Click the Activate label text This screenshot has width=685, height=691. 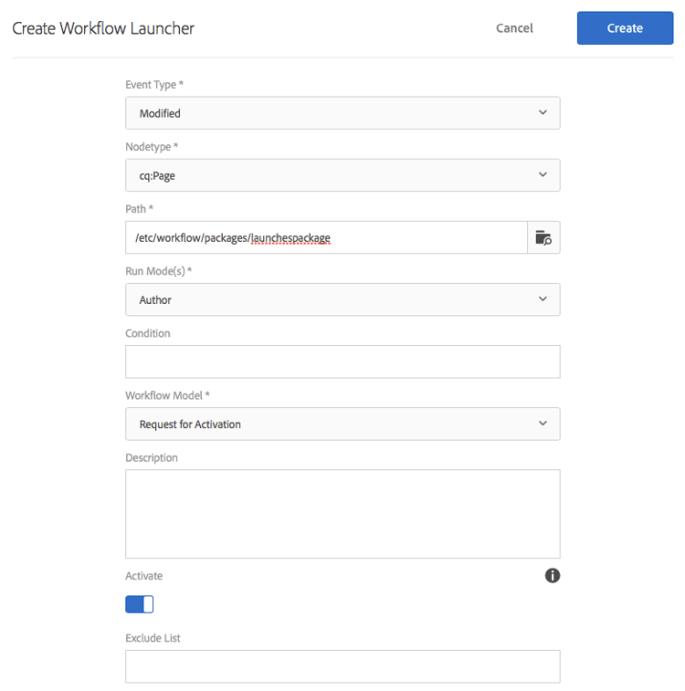point(143,576)
